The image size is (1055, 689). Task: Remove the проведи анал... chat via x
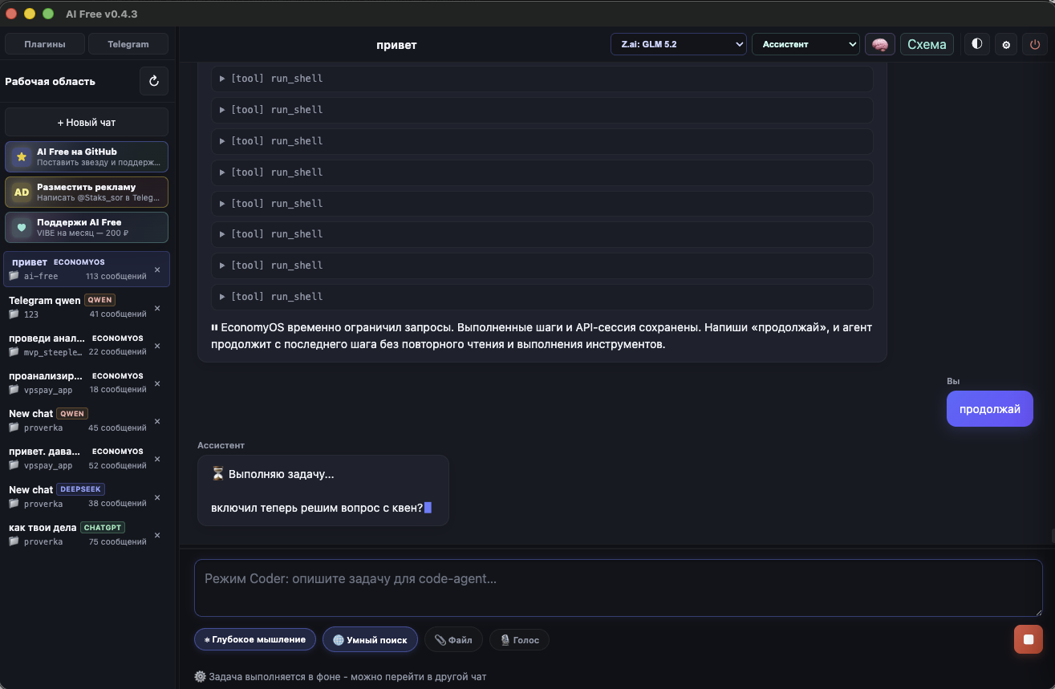click(157, 346)
